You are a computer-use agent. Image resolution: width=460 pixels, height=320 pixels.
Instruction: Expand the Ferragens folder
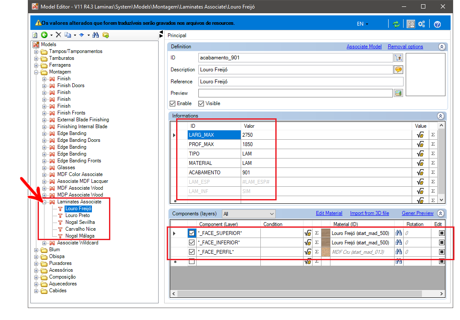click(x=36, y=65)
